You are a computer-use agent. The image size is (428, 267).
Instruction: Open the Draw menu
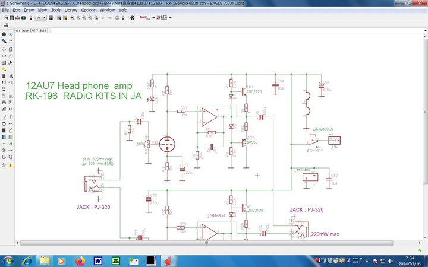click(x=29, y=10)
